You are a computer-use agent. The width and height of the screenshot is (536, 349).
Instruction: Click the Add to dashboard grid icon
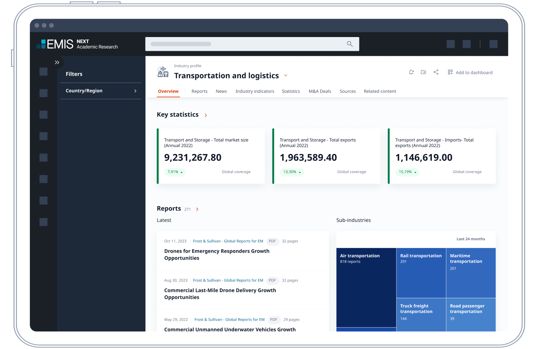(450, 72)
